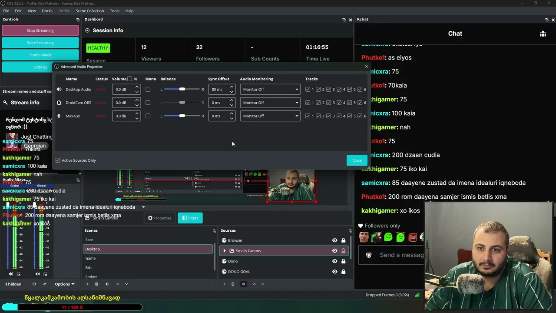Enable Mono for Desktop Audio
This screenshot has height=313, width=556.
coord(148,90)
